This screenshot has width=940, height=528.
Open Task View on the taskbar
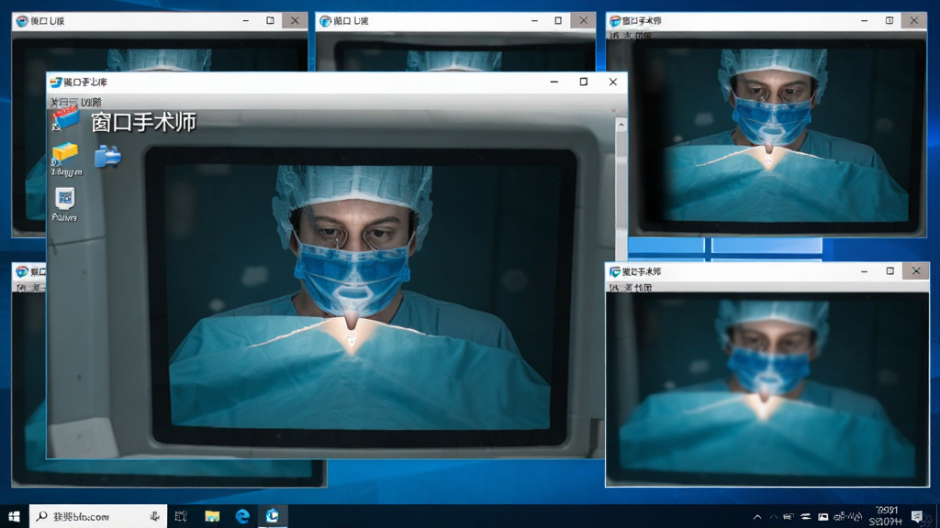(181, 516)
